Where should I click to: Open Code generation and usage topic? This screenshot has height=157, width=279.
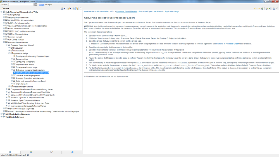tap(27, 67)
